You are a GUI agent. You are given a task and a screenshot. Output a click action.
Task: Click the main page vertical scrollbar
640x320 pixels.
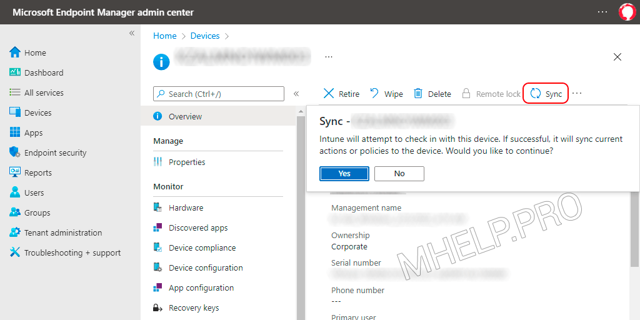point(635,229)
